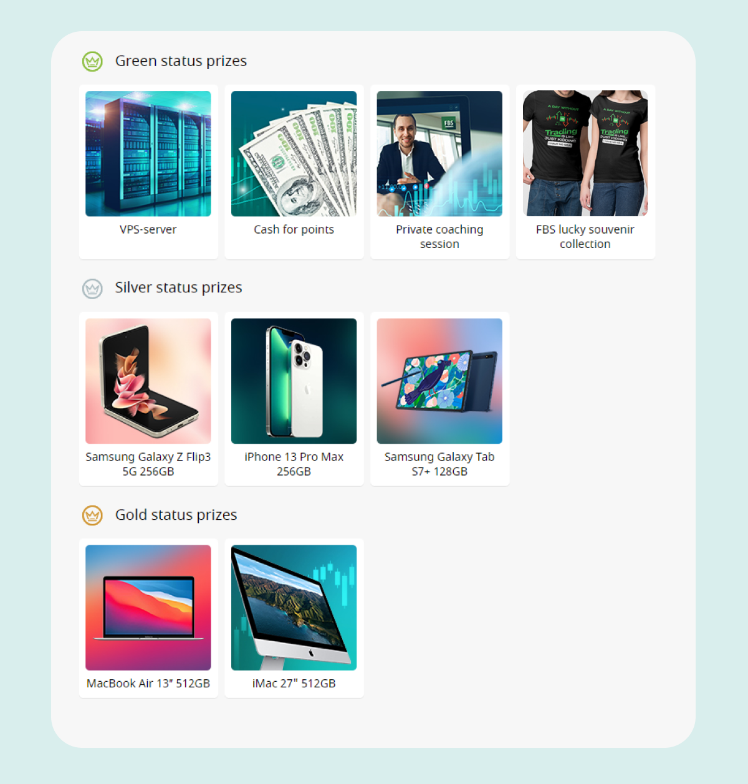Click the Silver status prizes heading

[178, 288]
